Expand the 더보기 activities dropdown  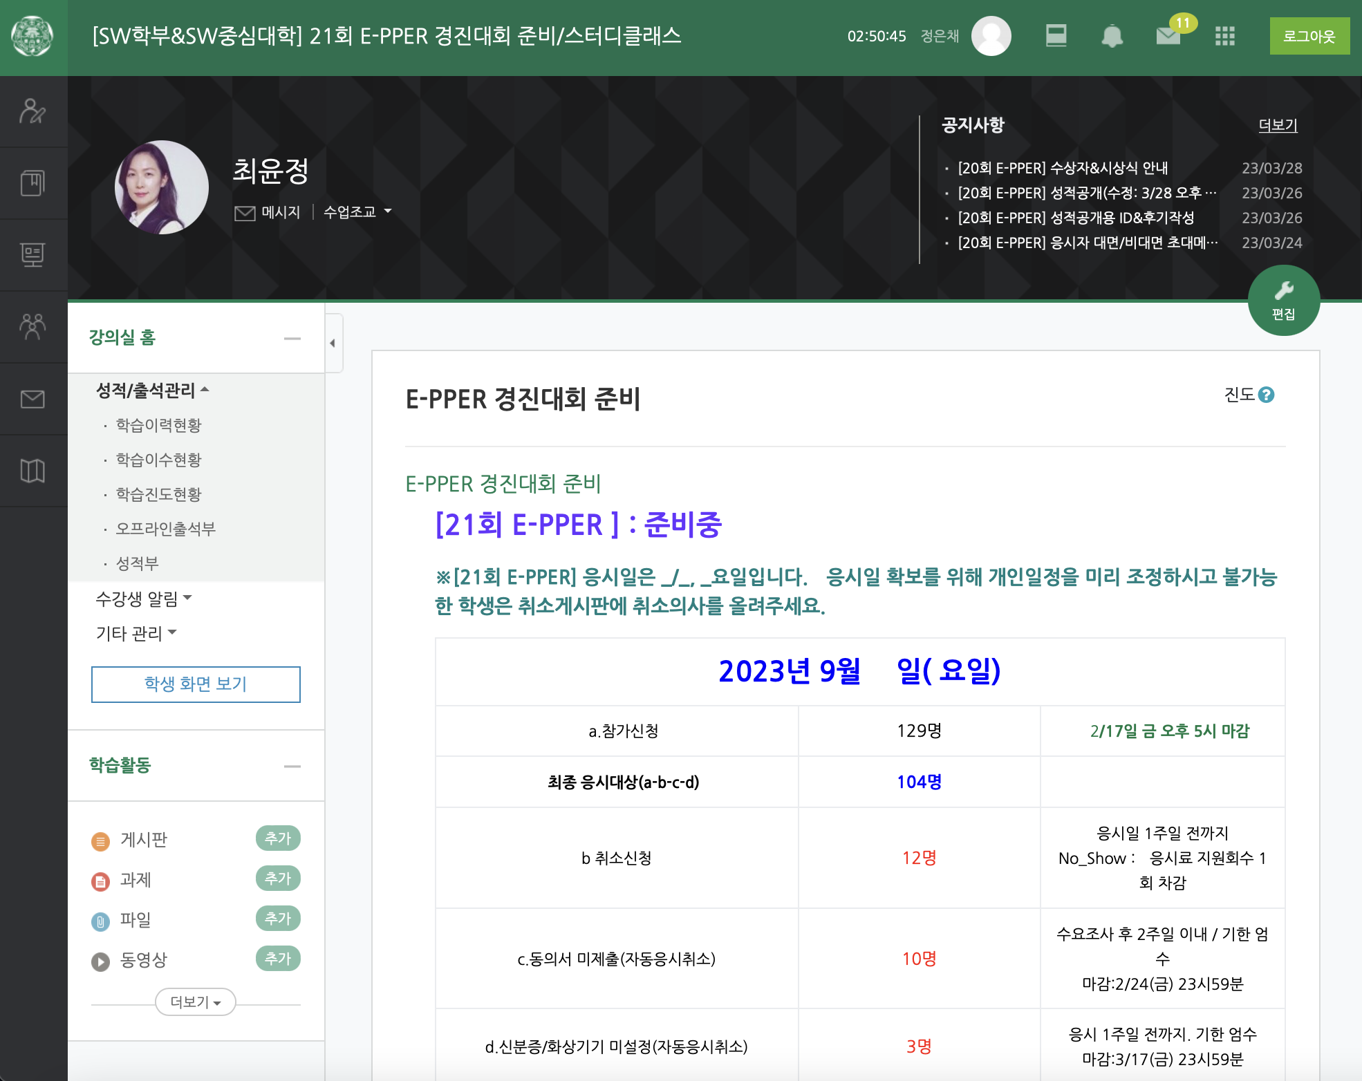point(195,1002)
